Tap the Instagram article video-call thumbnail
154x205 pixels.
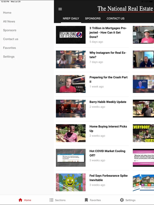[71, 59]
